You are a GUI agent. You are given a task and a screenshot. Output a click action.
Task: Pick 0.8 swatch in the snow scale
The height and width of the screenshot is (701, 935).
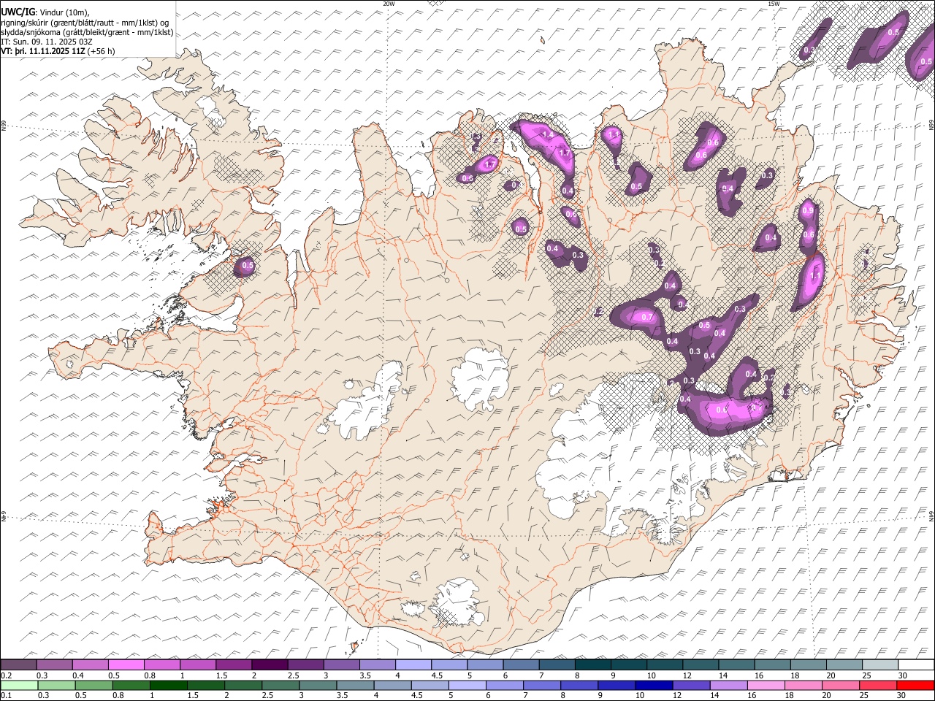(x=161, y=665)
